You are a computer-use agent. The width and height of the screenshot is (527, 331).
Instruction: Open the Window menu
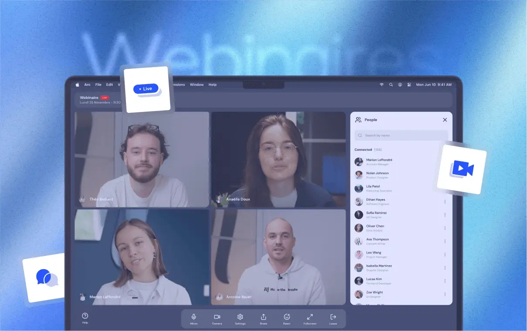(197, 84)
